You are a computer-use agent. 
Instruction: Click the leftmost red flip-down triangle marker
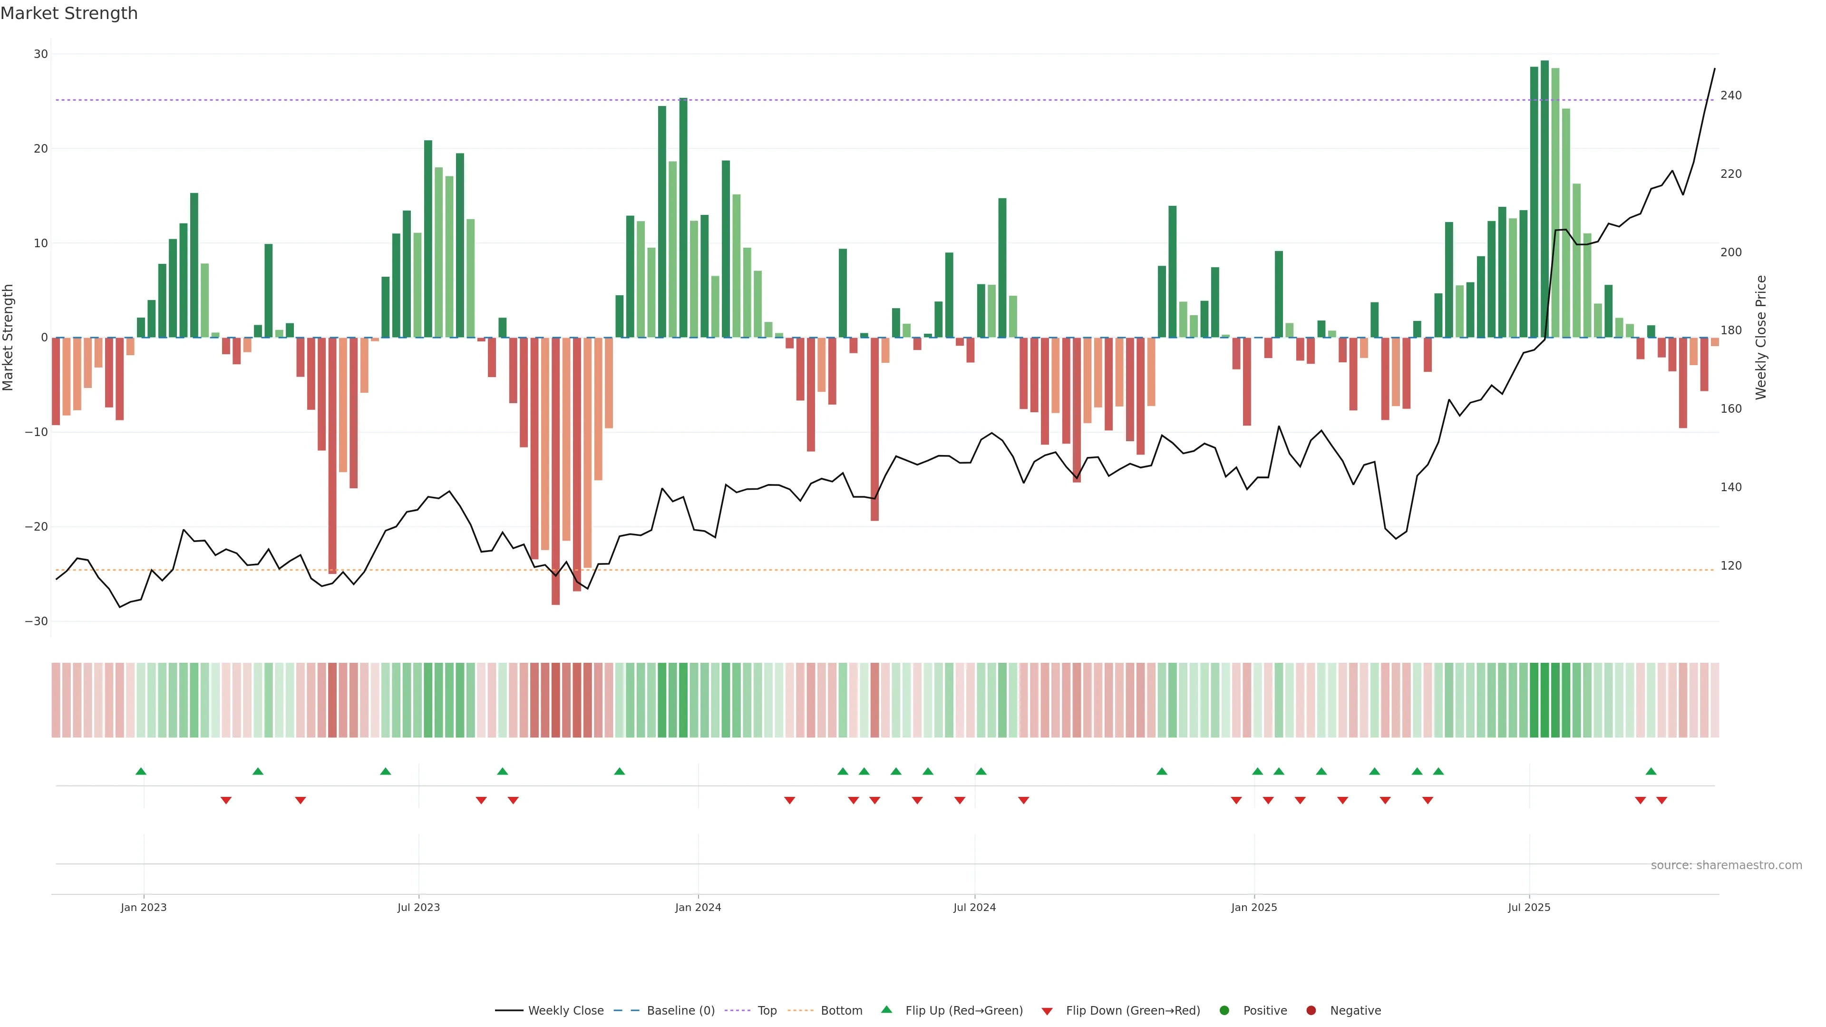pyautogui.click(x=226, y=800)
